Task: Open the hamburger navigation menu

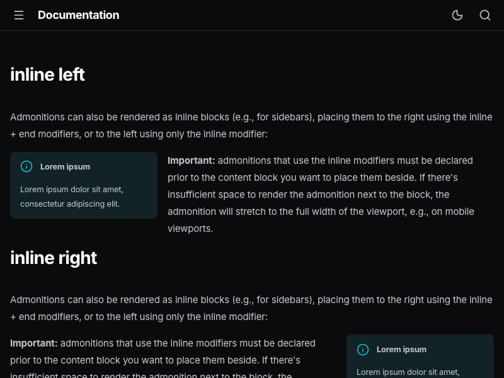Action: point(19,15)
